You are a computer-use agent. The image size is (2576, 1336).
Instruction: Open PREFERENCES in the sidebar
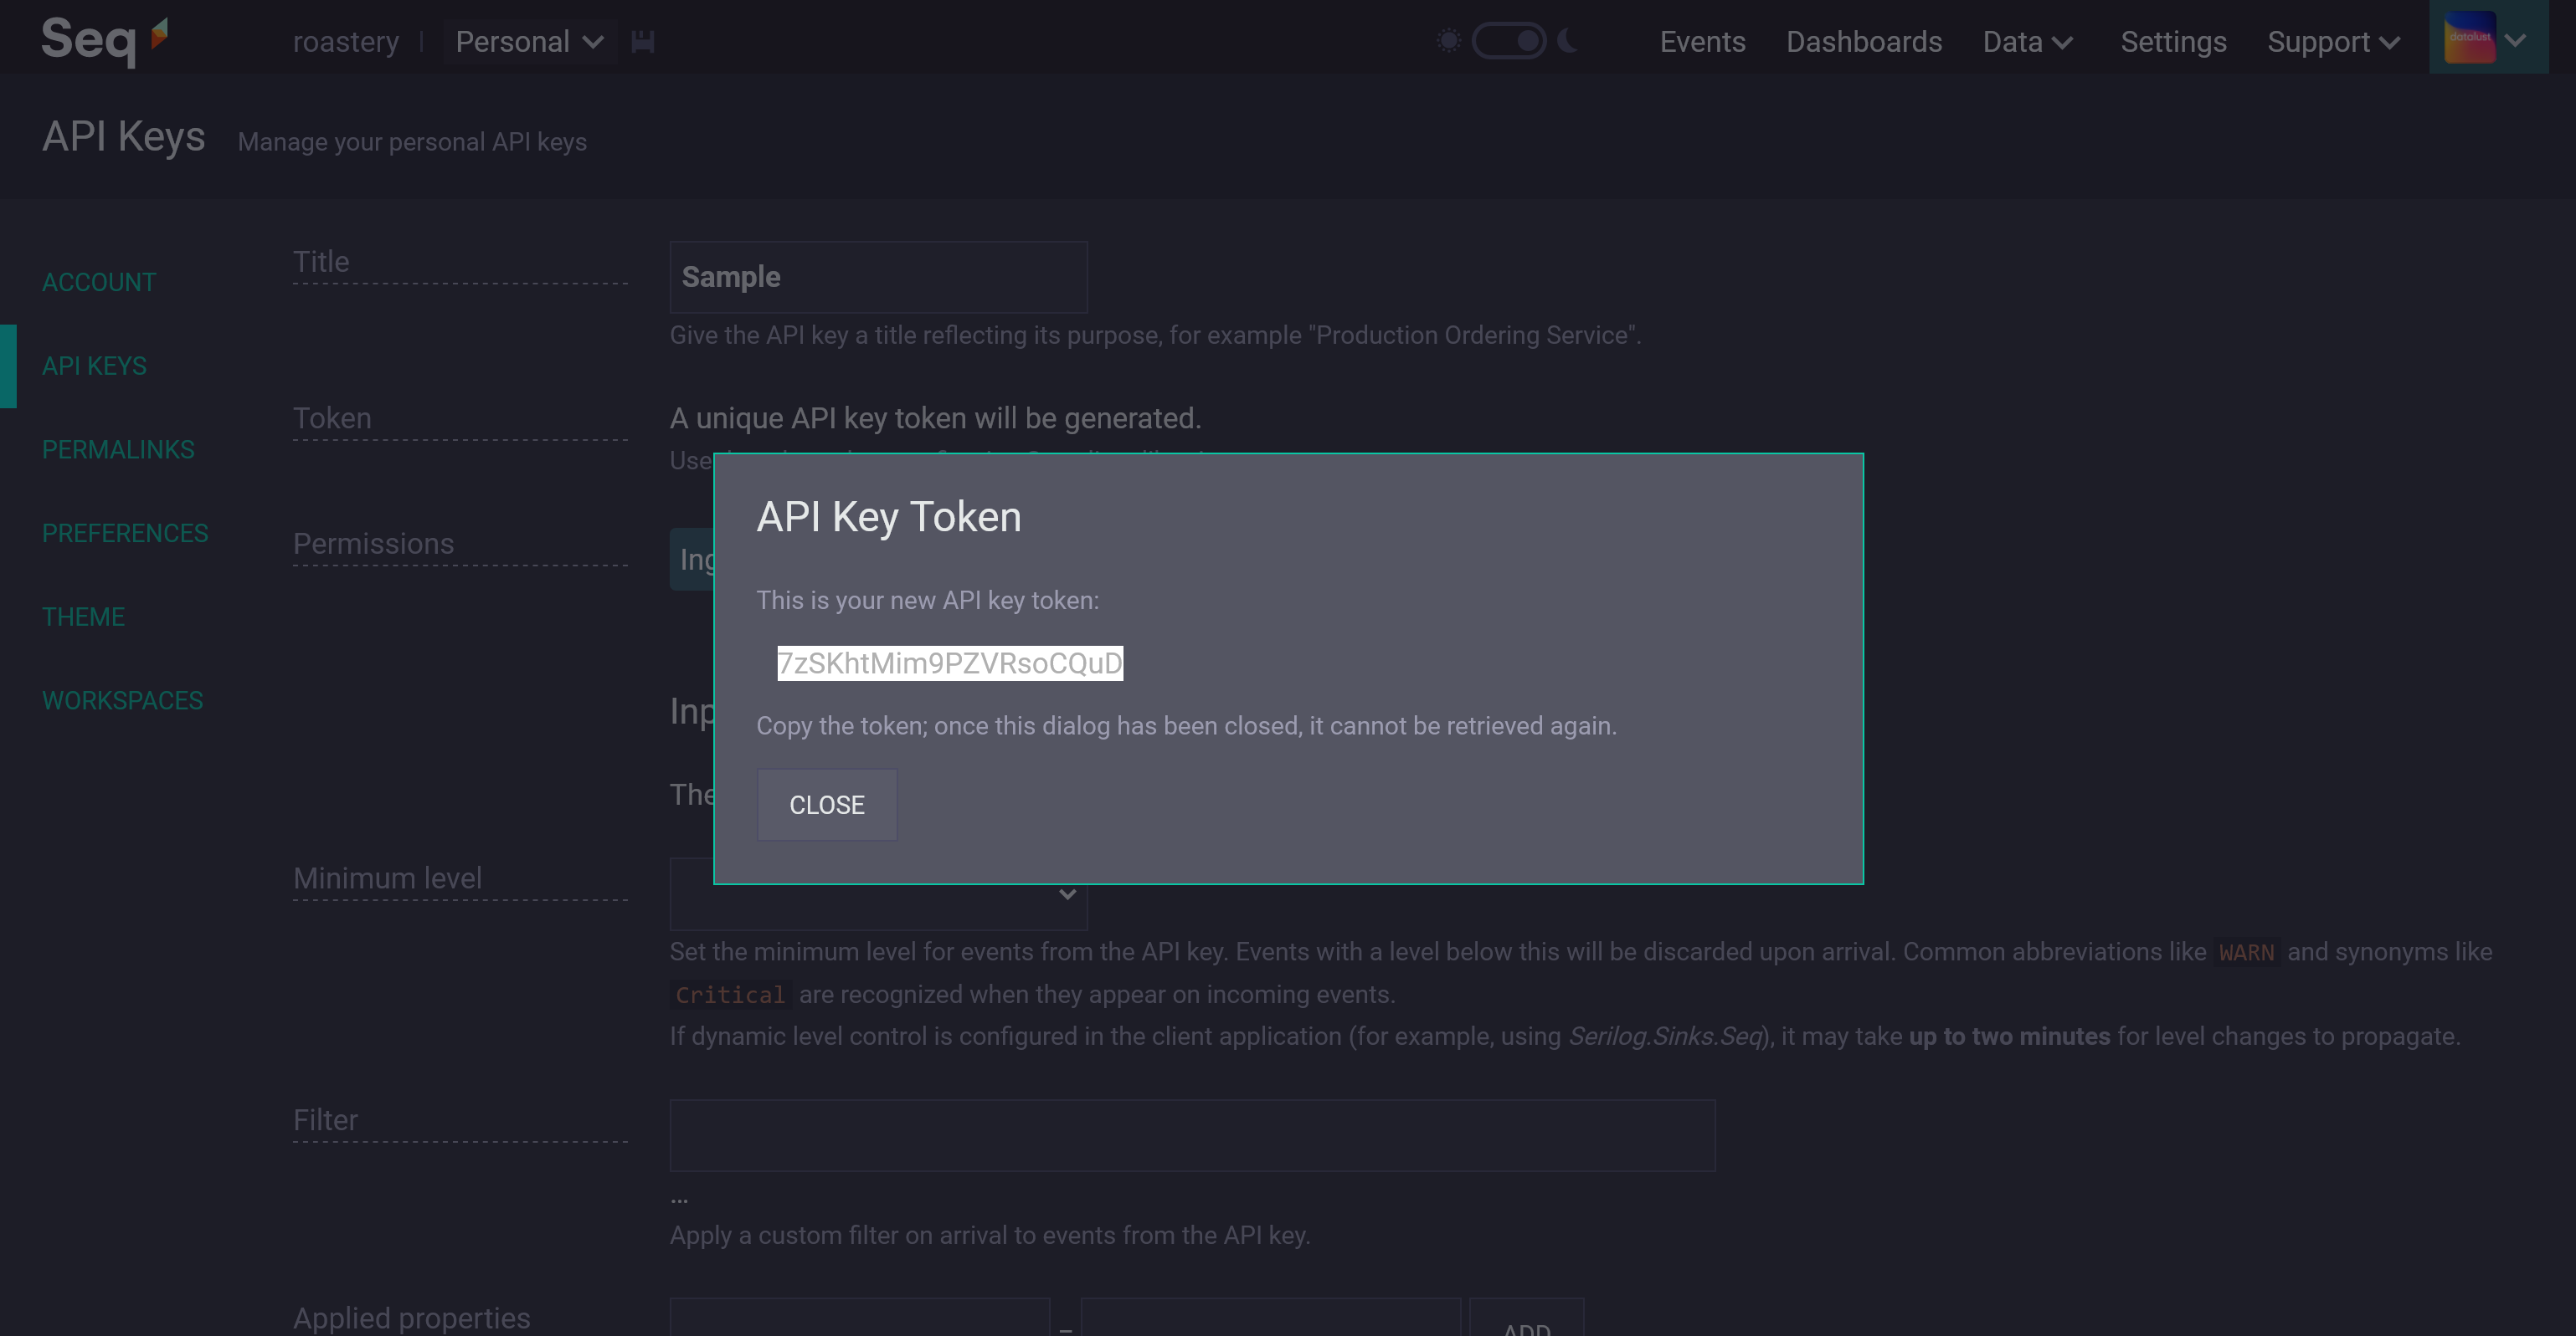pos(125,534)
